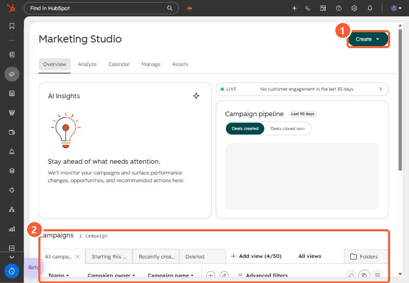Viewport: 409px width, 283px height.
Task: Open the Sales icon in sidebar
Action: pos(12,113)
